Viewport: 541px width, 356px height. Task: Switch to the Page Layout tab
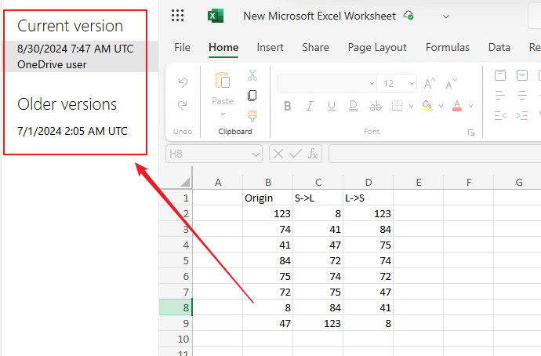(377, 47)
